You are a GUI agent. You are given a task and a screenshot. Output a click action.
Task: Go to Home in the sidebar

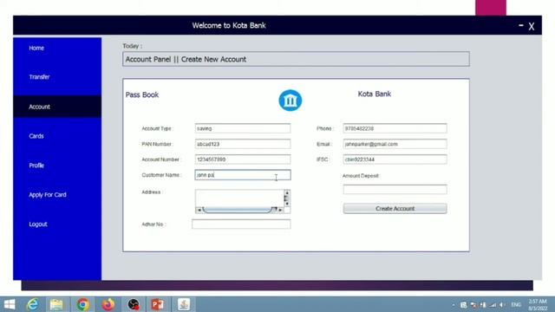click(x=36, y=49)
